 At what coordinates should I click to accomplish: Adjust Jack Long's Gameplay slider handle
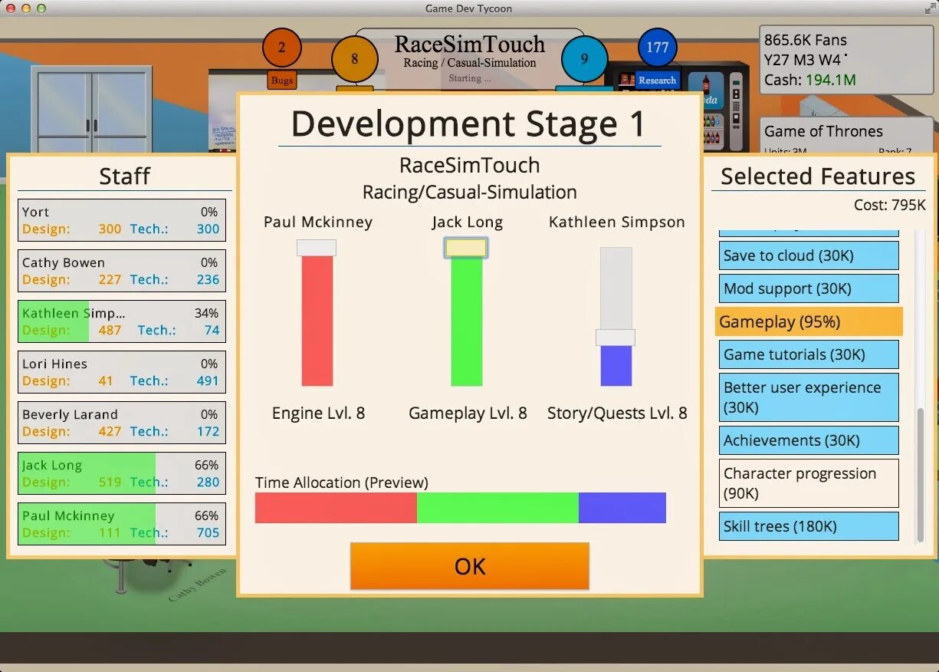pyautogui.click(x=466, y=248)
